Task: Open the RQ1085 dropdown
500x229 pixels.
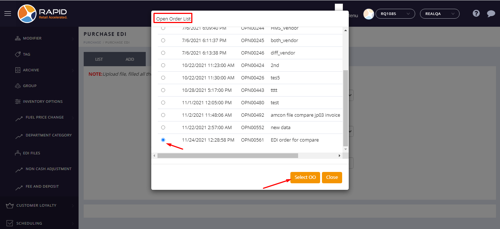Action: pyautogui.click(x=395, y=14)
